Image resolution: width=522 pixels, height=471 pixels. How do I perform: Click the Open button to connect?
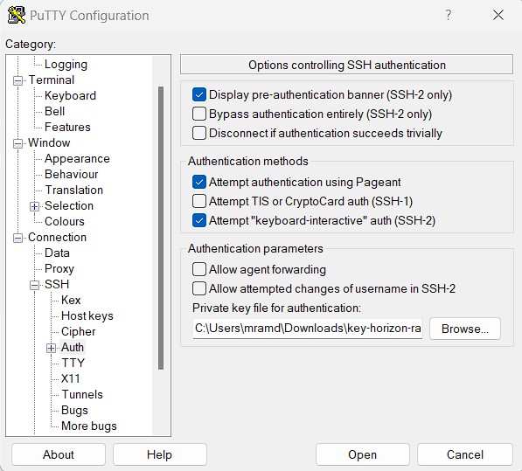pyautogui.click(x=362, y=454)
